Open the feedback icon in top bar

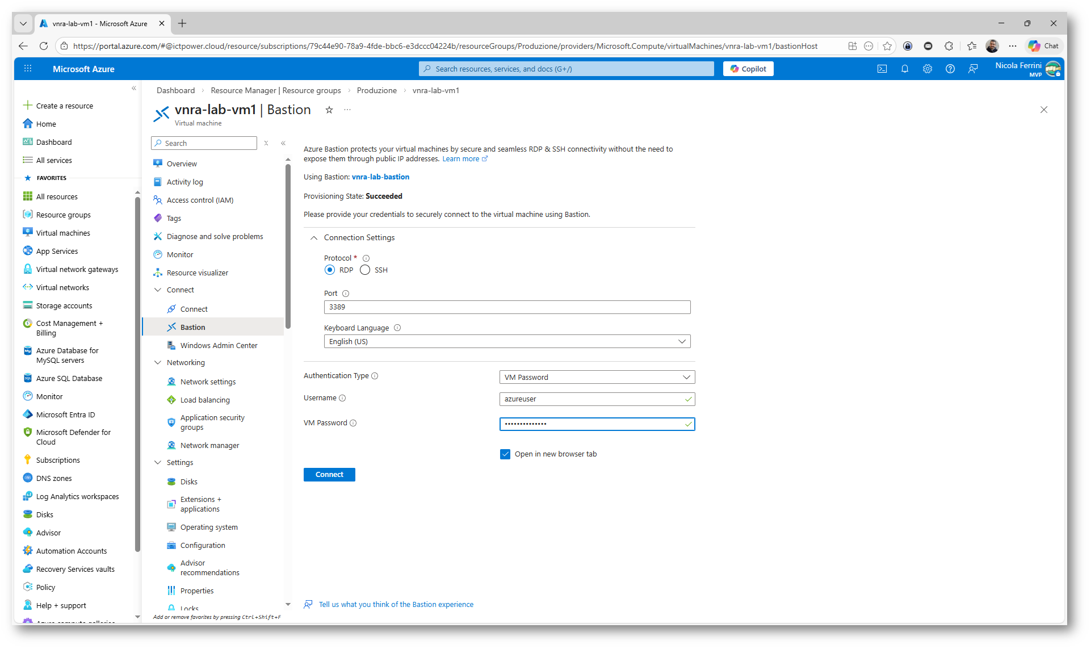[973, 69]
